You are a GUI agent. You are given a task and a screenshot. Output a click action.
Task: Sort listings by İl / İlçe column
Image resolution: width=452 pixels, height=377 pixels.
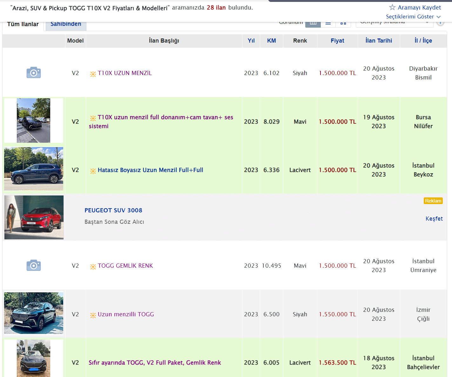tap(423, 41)
